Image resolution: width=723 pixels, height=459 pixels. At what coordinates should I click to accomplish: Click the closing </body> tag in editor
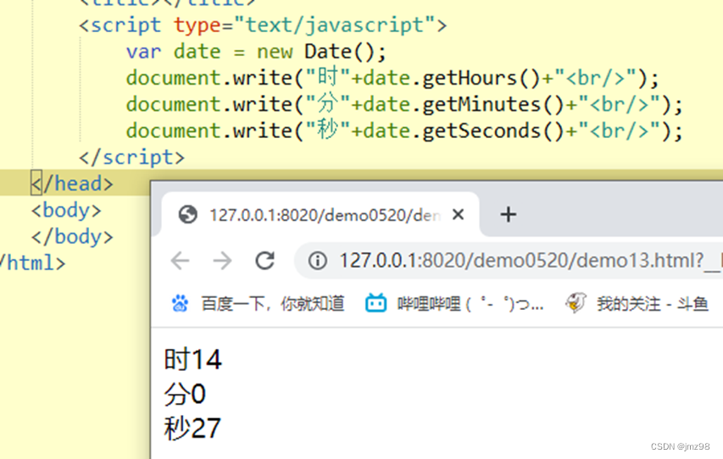point(72,237)
